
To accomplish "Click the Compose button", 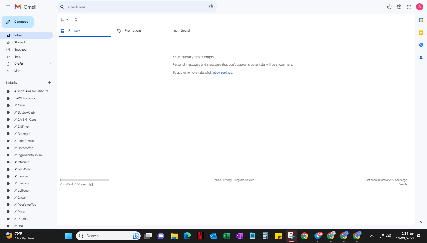I will [x=17, y=22].
